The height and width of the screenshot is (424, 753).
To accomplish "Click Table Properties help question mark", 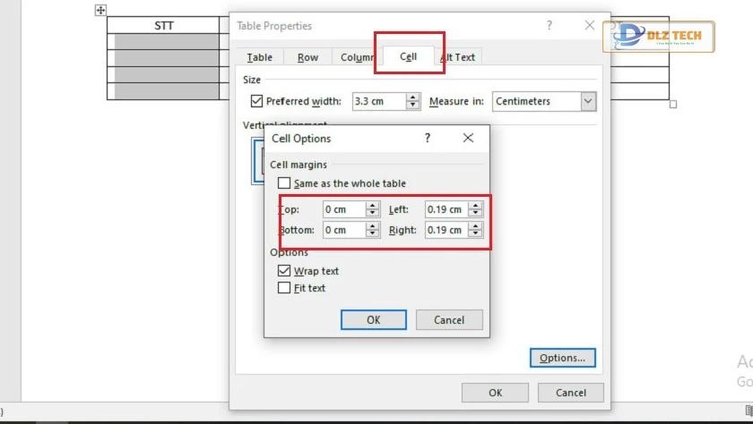I will pos(550,26).
